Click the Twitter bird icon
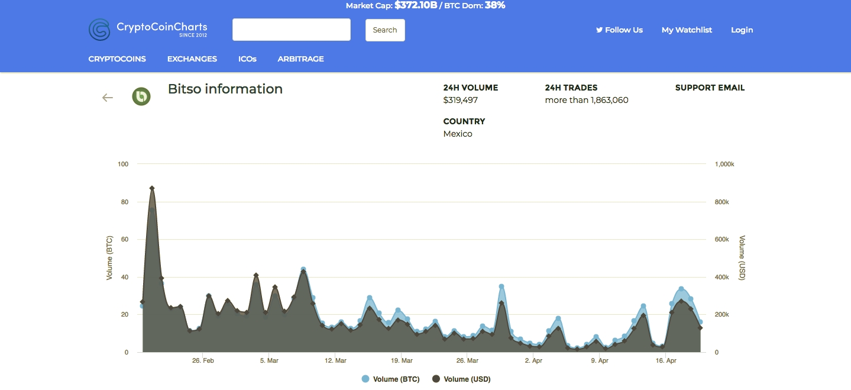The image size is (851, 390). pos(599,30)
